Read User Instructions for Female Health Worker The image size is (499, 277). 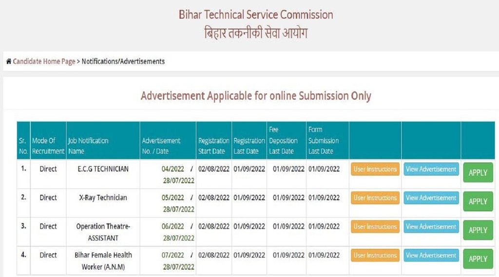[x=375, y=256]
